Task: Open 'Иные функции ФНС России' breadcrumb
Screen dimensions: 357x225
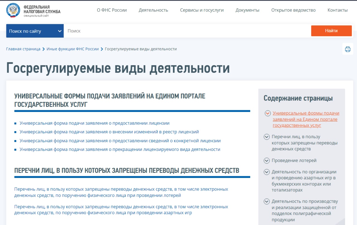Action: pos(73,49)
